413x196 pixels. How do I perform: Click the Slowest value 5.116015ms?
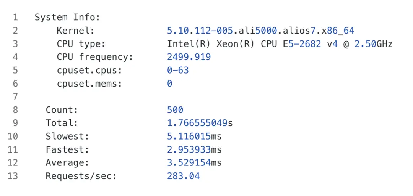[194, 137]
